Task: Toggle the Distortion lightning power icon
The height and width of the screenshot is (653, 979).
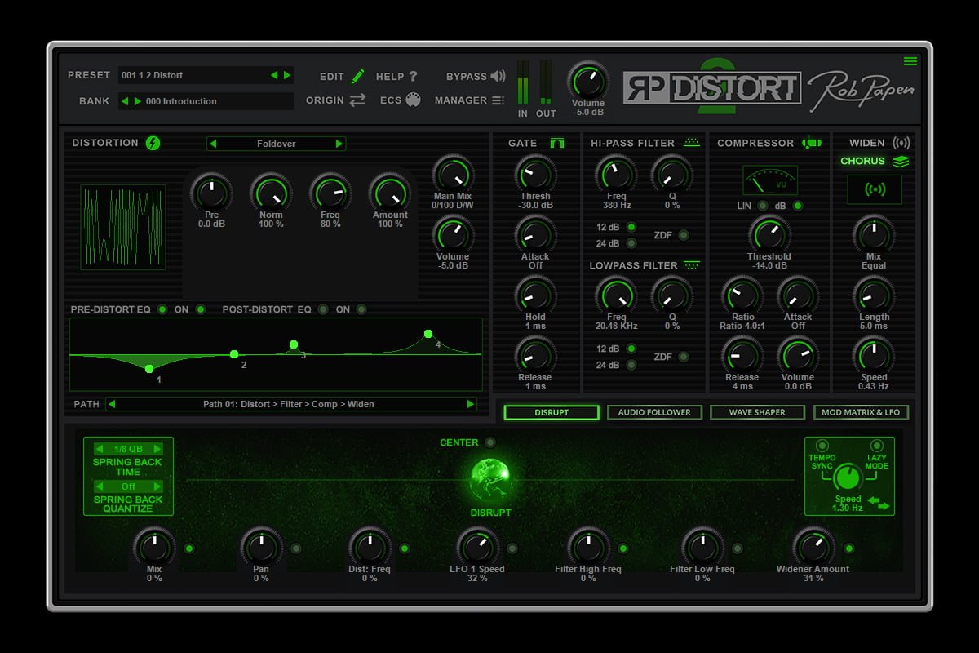Action: tap(153, 143)
